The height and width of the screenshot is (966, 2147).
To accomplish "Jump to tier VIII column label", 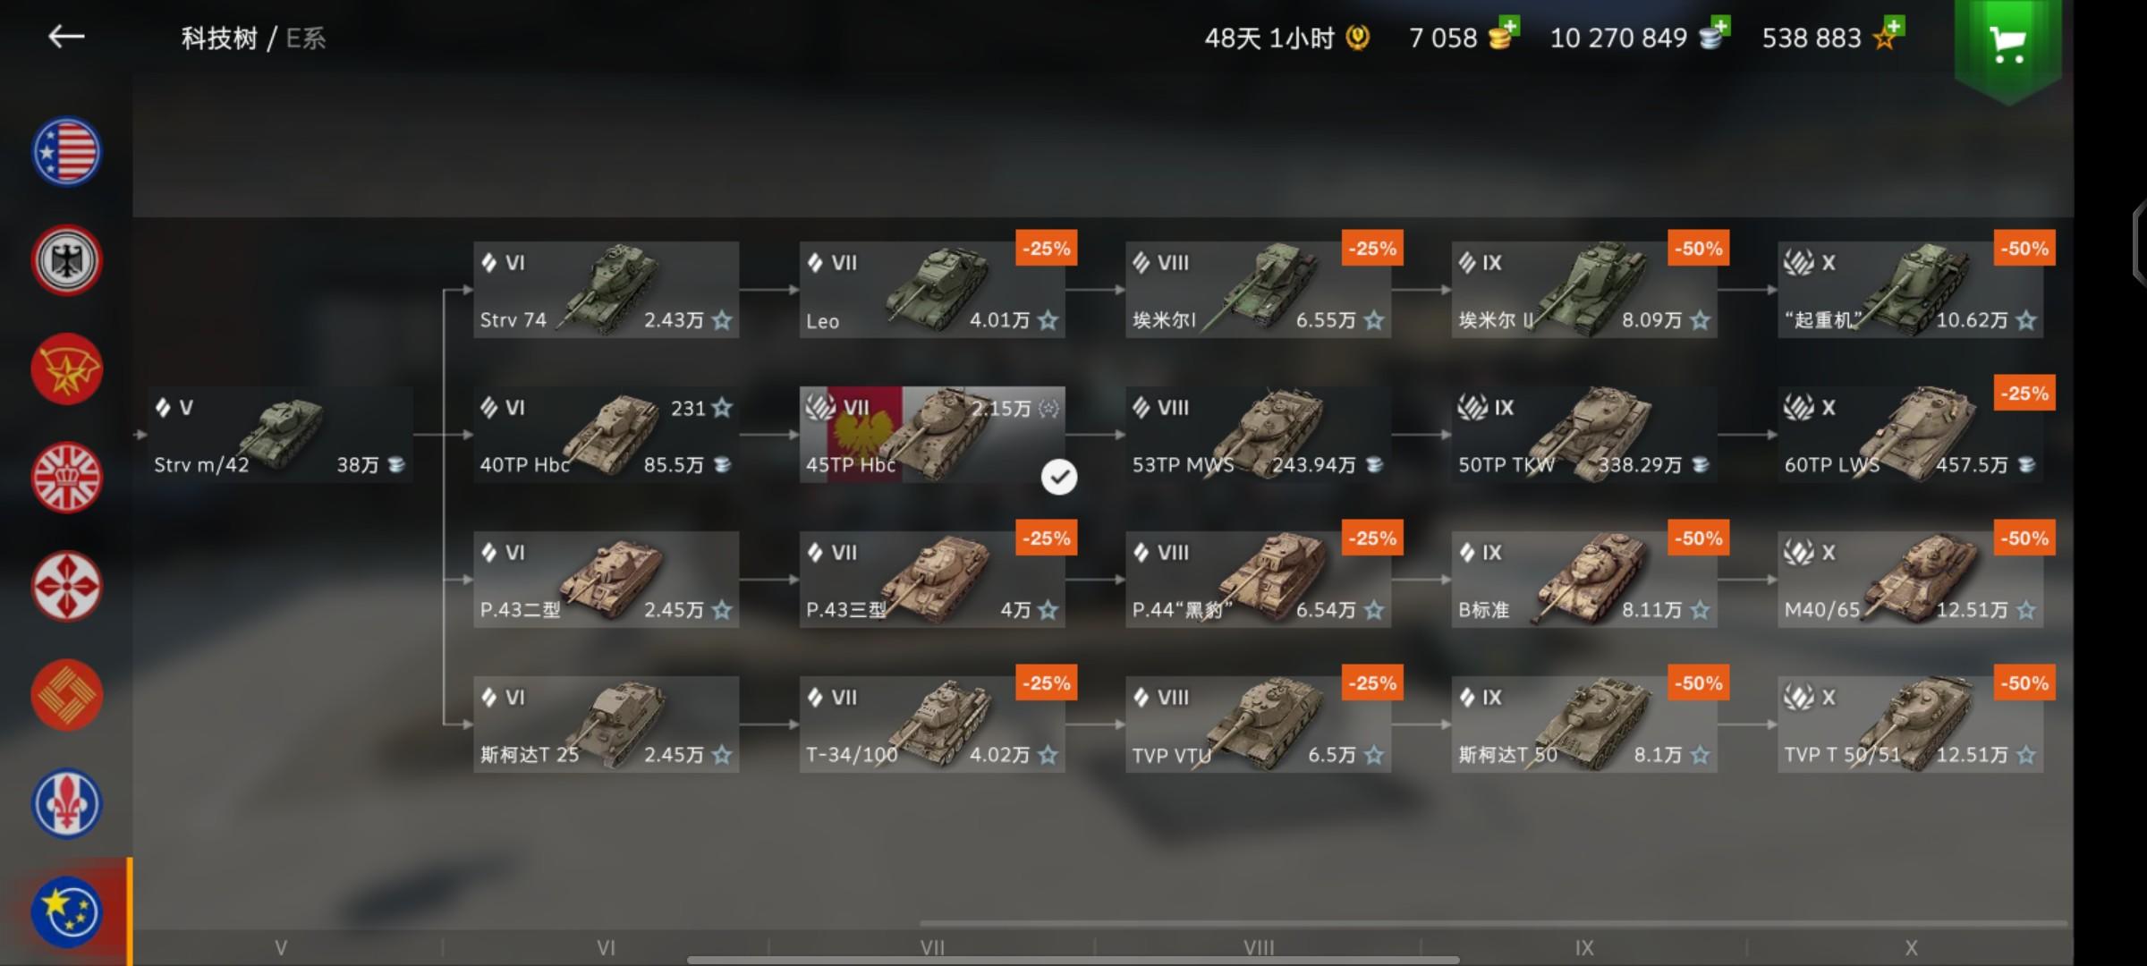I will pyautogui.click(x=1259, y=947).
